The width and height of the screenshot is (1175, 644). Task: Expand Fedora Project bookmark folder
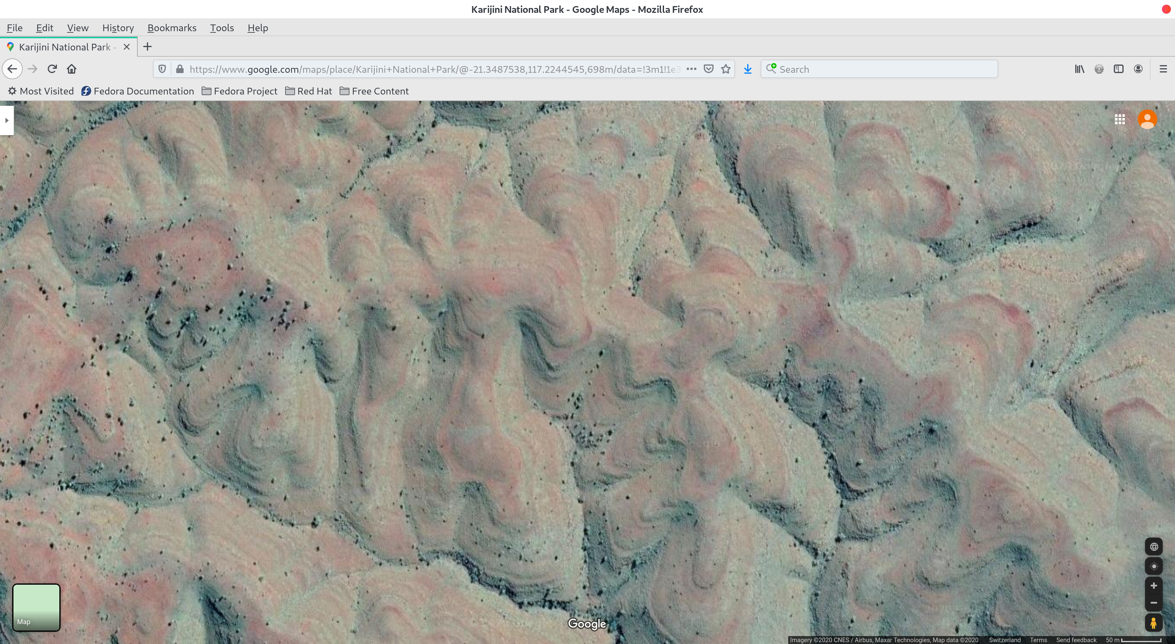(240, 91)
